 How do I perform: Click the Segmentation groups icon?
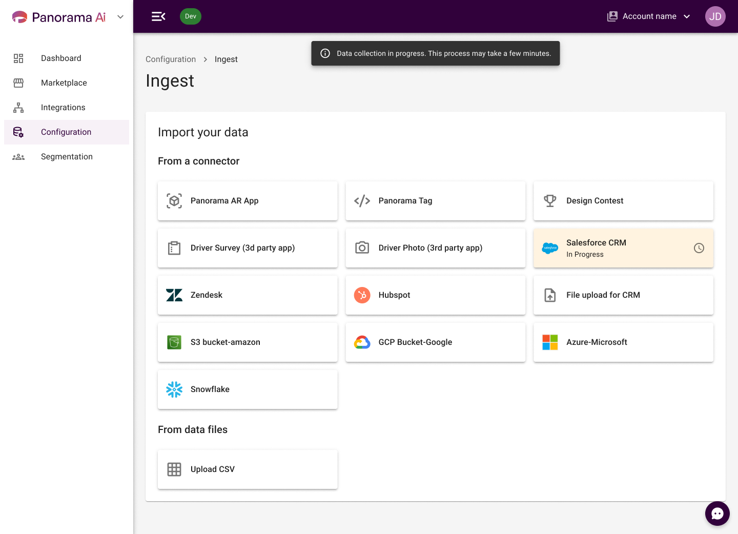18,157
